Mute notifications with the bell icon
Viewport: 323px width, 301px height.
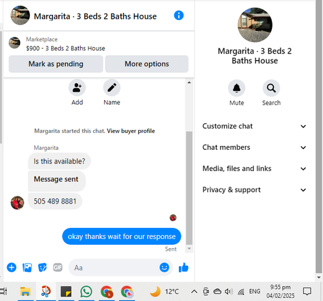pos(236,88)
